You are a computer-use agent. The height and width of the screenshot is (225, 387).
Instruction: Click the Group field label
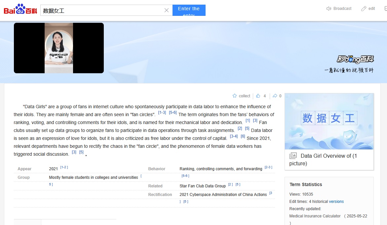point(23,177)
